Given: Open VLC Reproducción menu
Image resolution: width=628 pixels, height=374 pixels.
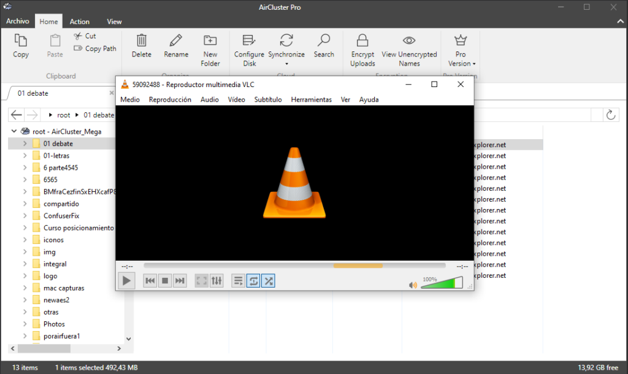Looking at the screenshot, I should point(170,99).
